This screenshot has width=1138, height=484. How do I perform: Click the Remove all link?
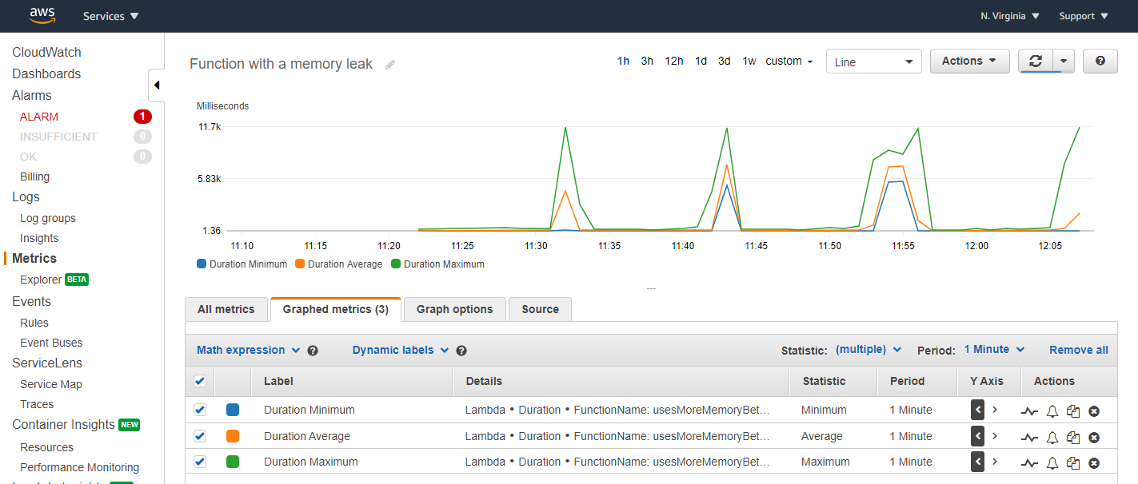(x=1078, y=350)
